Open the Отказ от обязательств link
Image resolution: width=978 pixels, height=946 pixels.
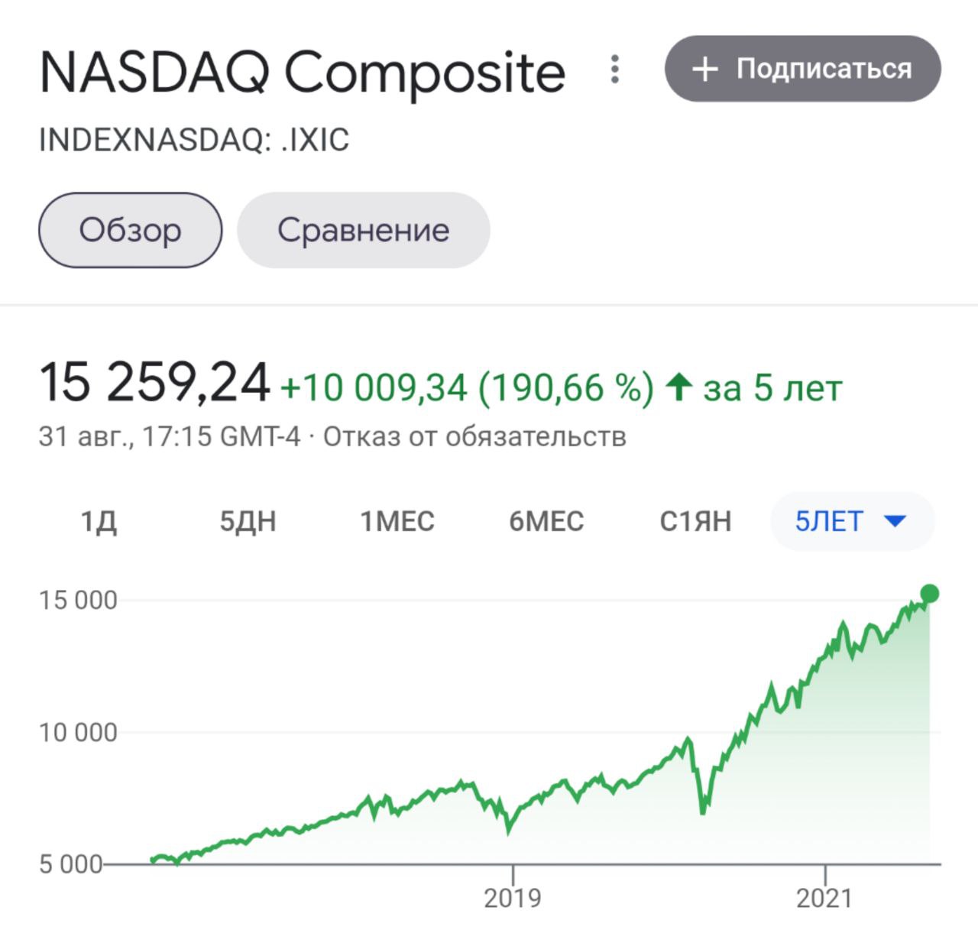tap(474, 437)
